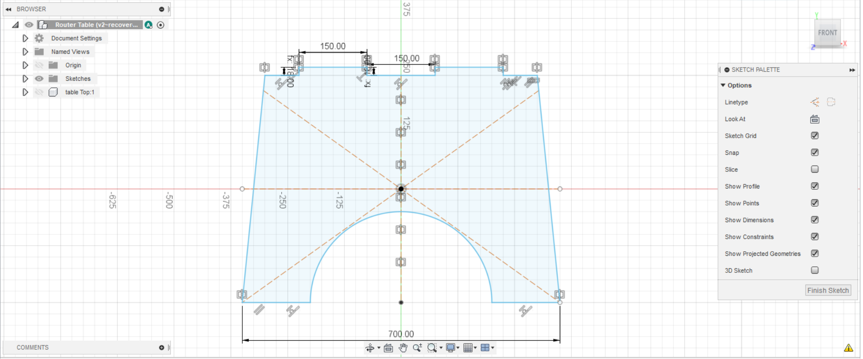Toggle the Show Profile checkbox
This screenshot has height=359, width=863.
coord(815,186)
